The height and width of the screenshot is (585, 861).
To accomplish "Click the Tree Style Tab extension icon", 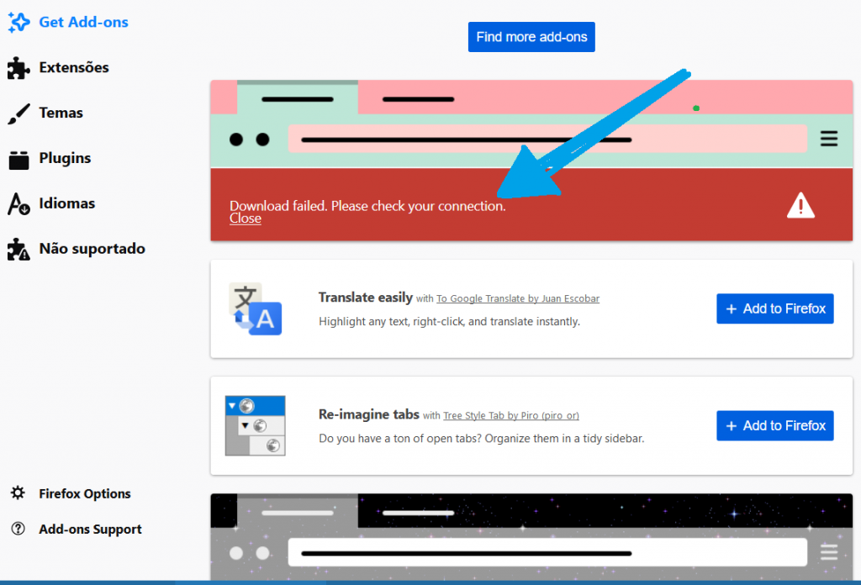I will 256,426.
